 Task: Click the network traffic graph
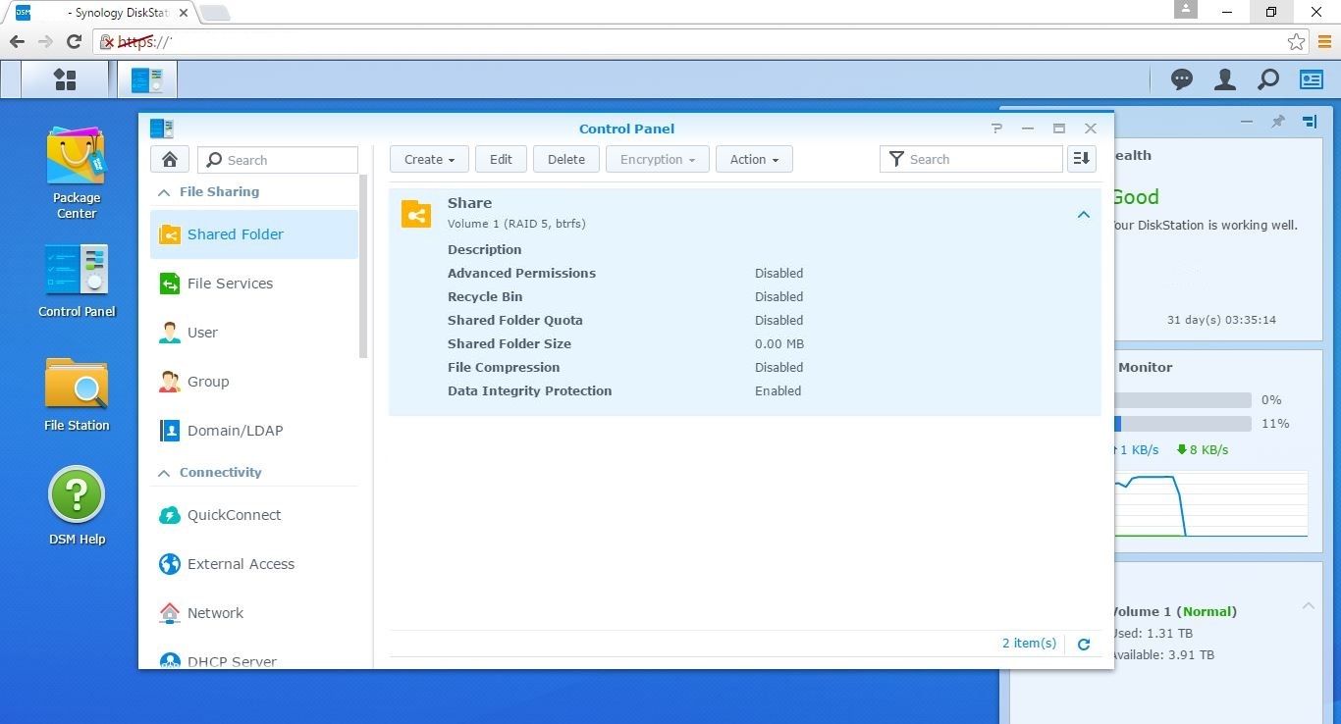click(1210, 505)
